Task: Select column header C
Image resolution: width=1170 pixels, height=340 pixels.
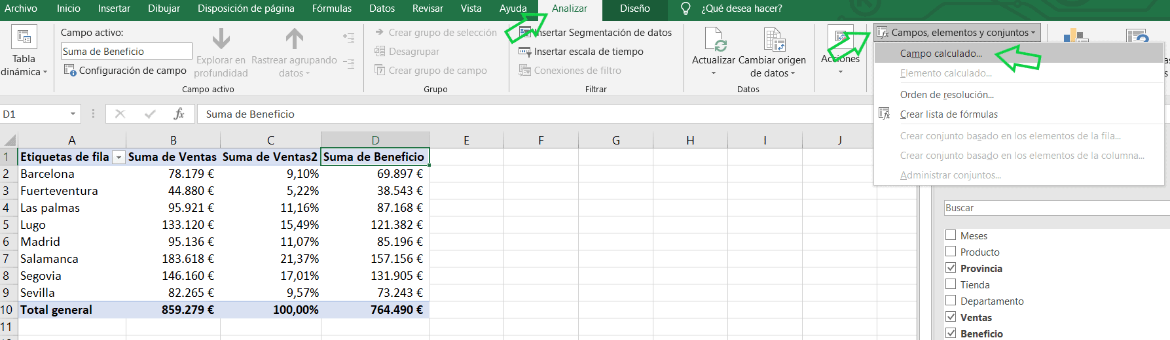Action: (270, 140)
